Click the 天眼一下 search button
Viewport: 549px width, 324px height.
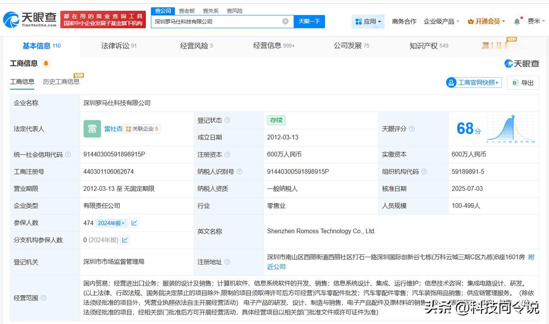point(309,21)
